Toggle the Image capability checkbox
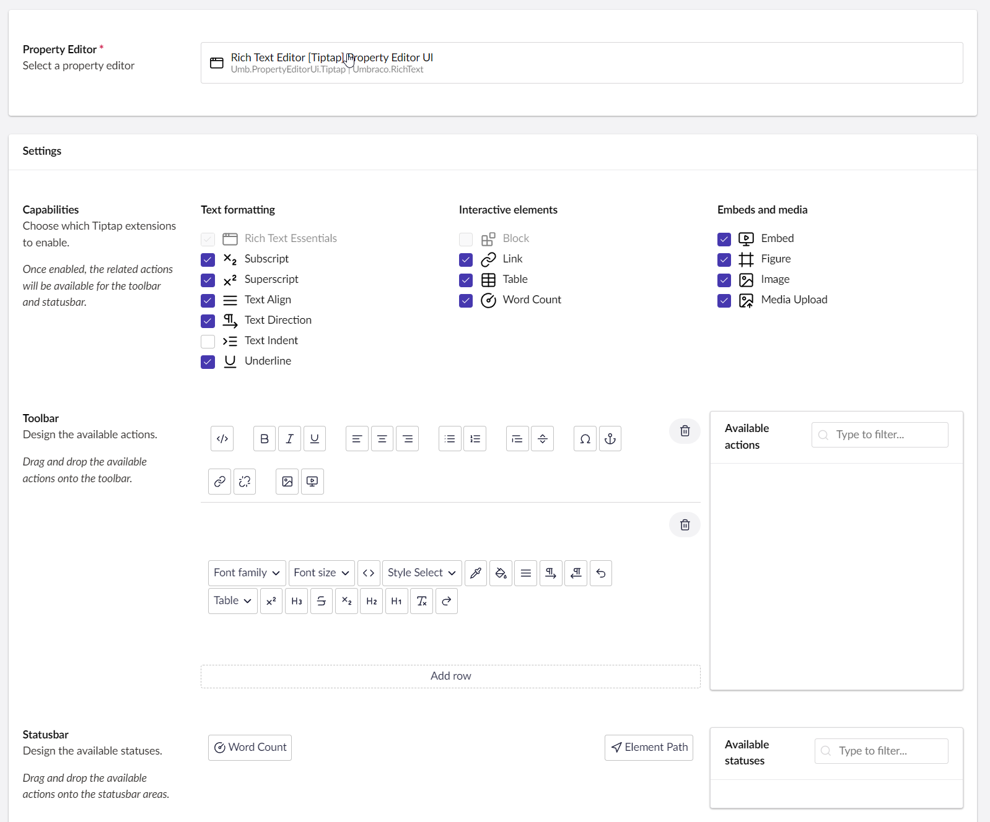The width and height of the screenshot is (990, 822). point(724,280)
